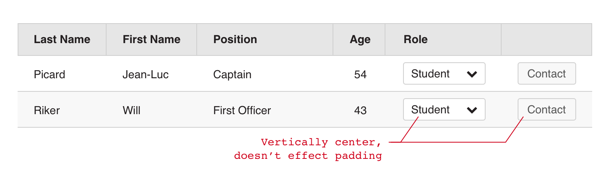This screenshot has height=182, width=609.
Task: Click the First Name column header
Action: (151, 40)
